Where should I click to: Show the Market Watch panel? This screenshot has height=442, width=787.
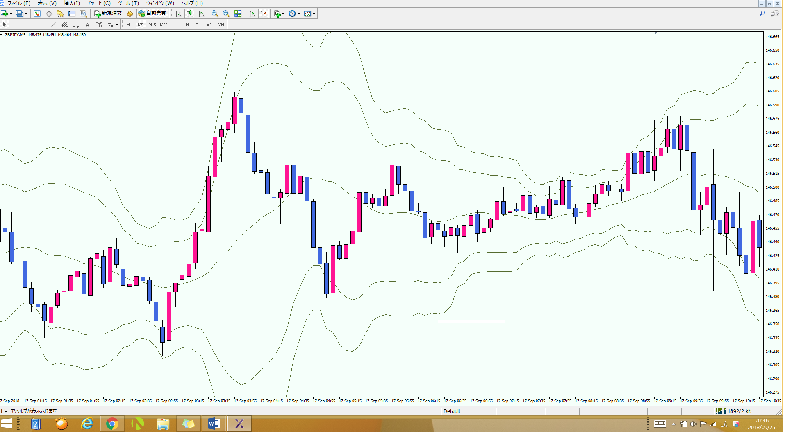[x=37, y=14]
